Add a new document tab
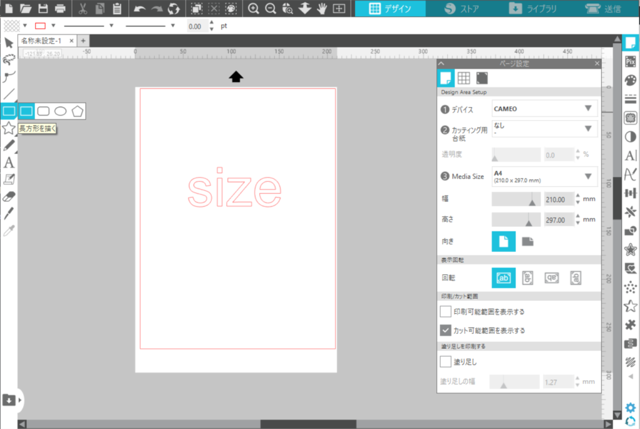The image size is (640, 429). click(83, 41)
